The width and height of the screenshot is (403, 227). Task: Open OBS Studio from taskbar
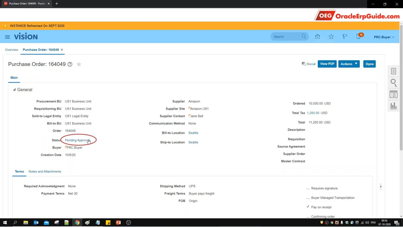click(x=129, y=223)
